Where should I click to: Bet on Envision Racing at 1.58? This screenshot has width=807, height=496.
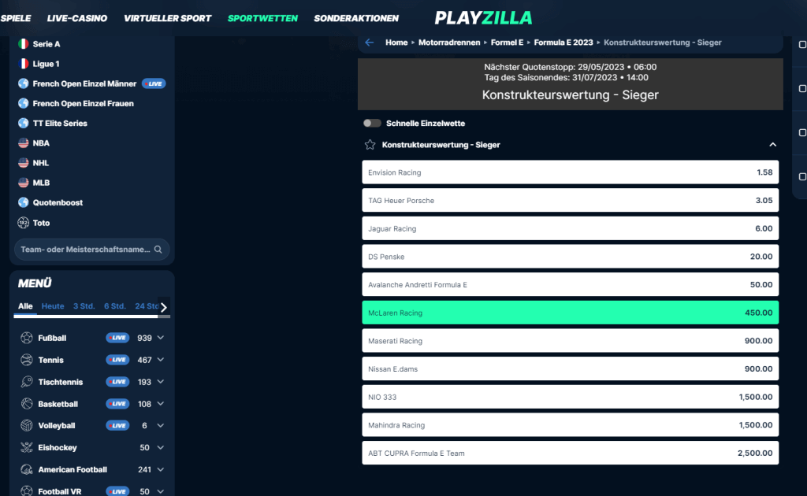click(x=571, y=172)
